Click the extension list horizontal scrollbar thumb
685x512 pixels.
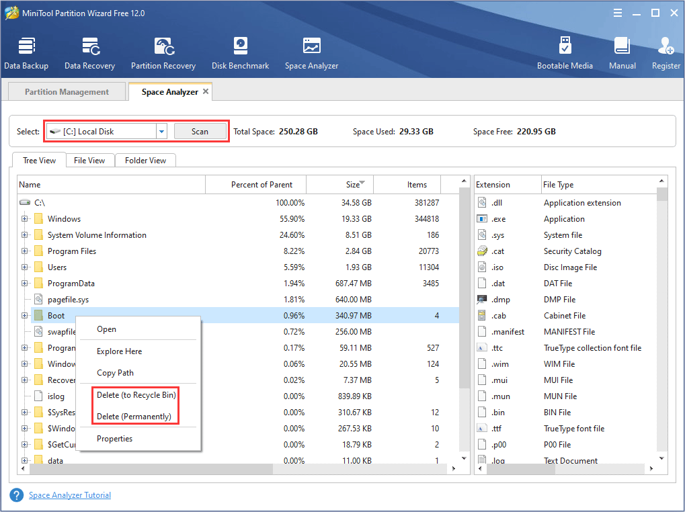click(x=521, y=469)
